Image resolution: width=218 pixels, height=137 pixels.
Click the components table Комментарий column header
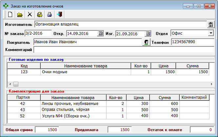(x=194, y=97)
